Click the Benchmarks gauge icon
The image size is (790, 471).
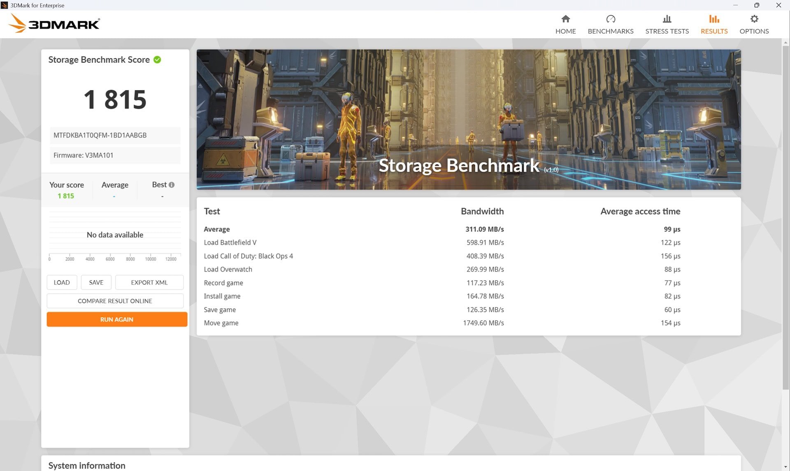(x=611, y=19)
